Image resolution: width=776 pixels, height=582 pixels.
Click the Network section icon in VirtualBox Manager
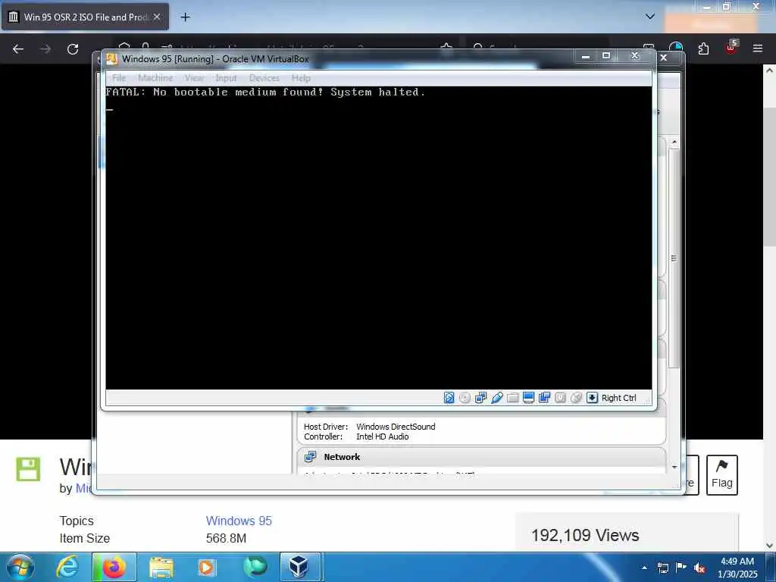pos(310,456)
